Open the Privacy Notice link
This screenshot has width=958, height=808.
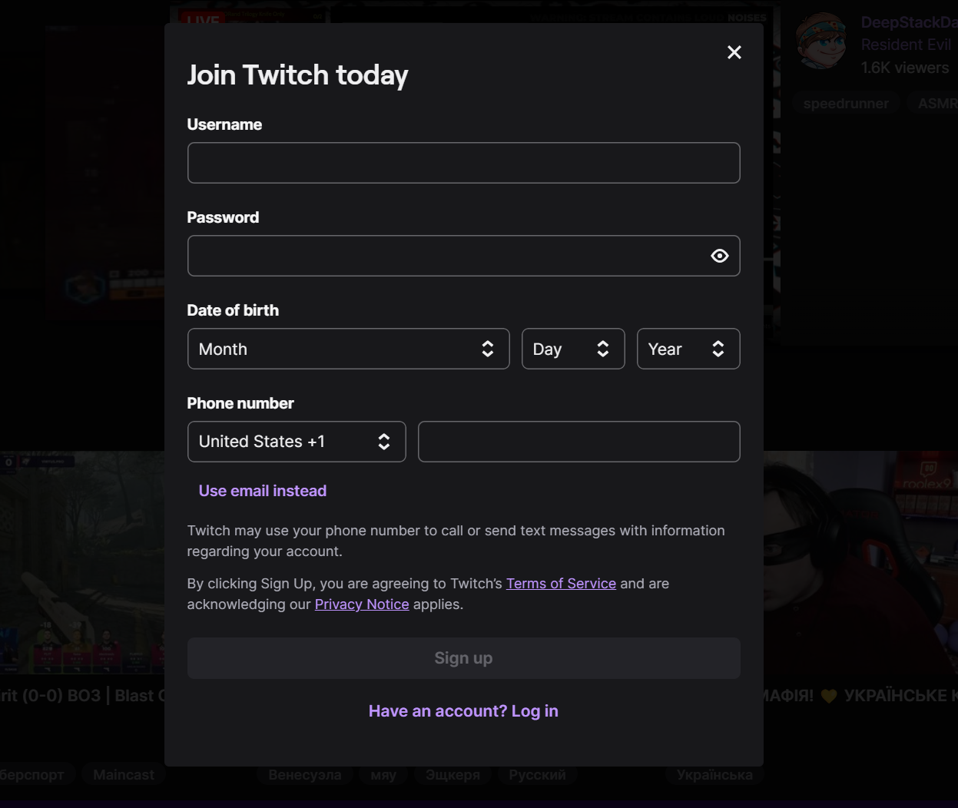click(x=362, y=604)
